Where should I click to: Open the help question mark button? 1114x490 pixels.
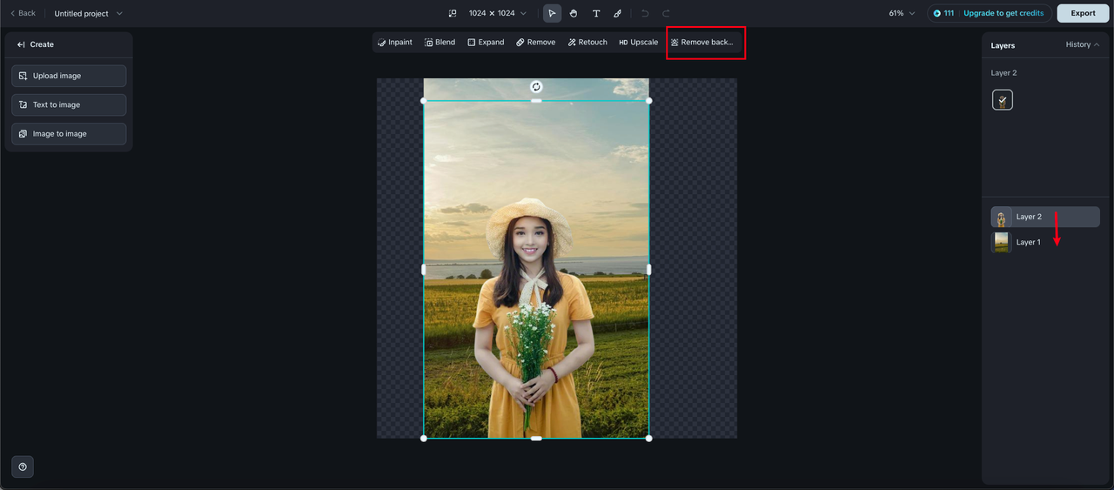tap(23, 467)
